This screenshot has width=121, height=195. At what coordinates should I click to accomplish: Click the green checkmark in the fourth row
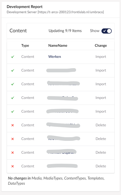13,98
